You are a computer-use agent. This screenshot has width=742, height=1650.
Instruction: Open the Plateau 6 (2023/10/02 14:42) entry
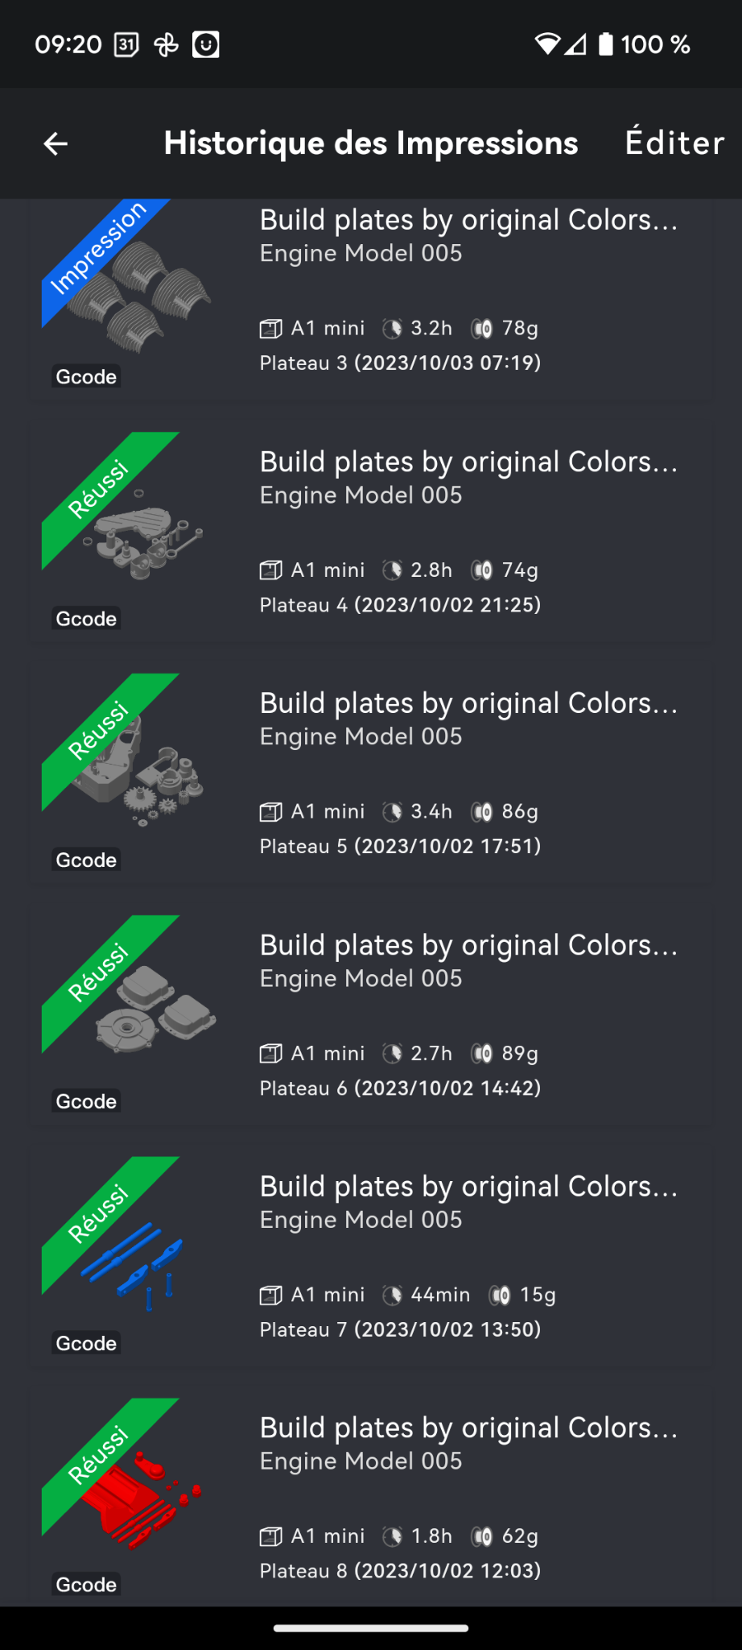coord(400,1088)
